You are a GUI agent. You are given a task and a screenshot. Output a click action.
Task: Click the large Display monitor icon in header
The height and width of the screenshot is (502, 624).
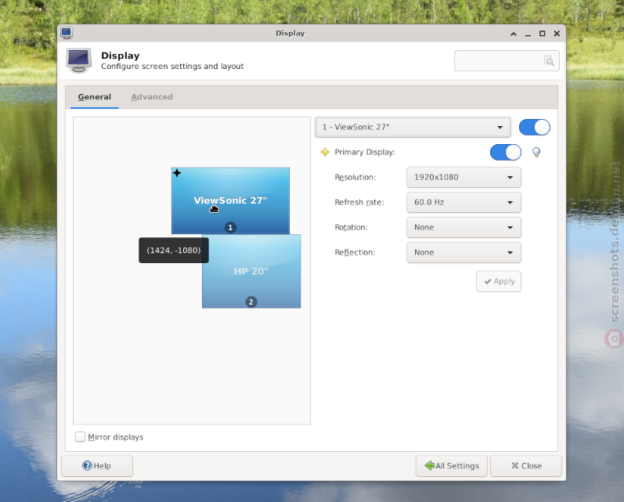(x=79, y=60)
